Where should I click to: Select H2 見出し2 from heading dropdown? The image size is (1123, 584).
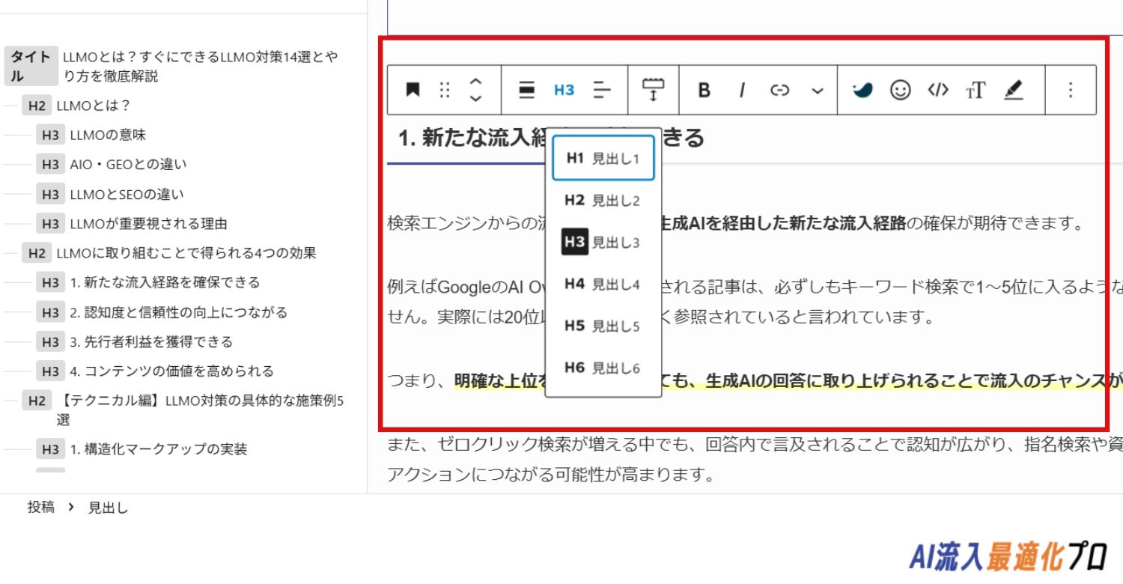[603, 201]
